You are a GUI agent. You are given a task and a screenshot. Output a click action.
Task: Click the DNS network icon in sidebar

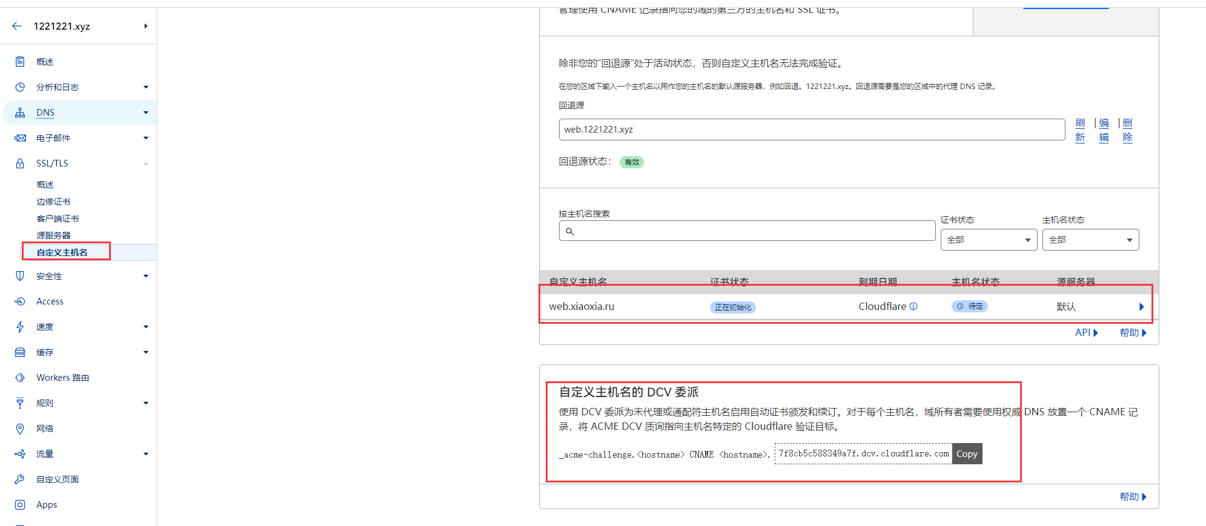pyautogui.click(x=20, y=113)
